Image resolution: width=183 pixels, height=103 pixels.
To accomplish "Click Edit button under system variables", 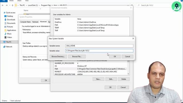I will pyautogui.click(x=111, y=79).
